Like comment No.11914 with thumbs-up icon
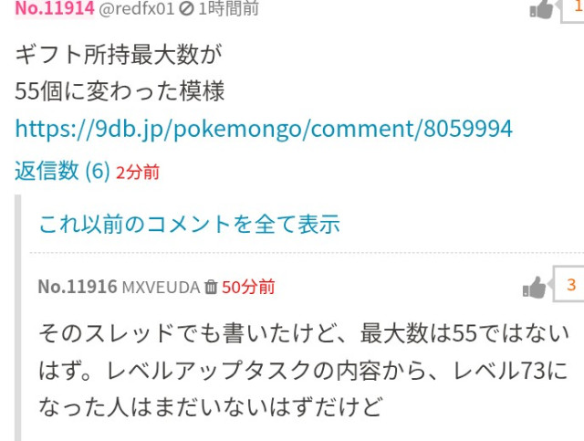The image size is (584, 441). 541,9
